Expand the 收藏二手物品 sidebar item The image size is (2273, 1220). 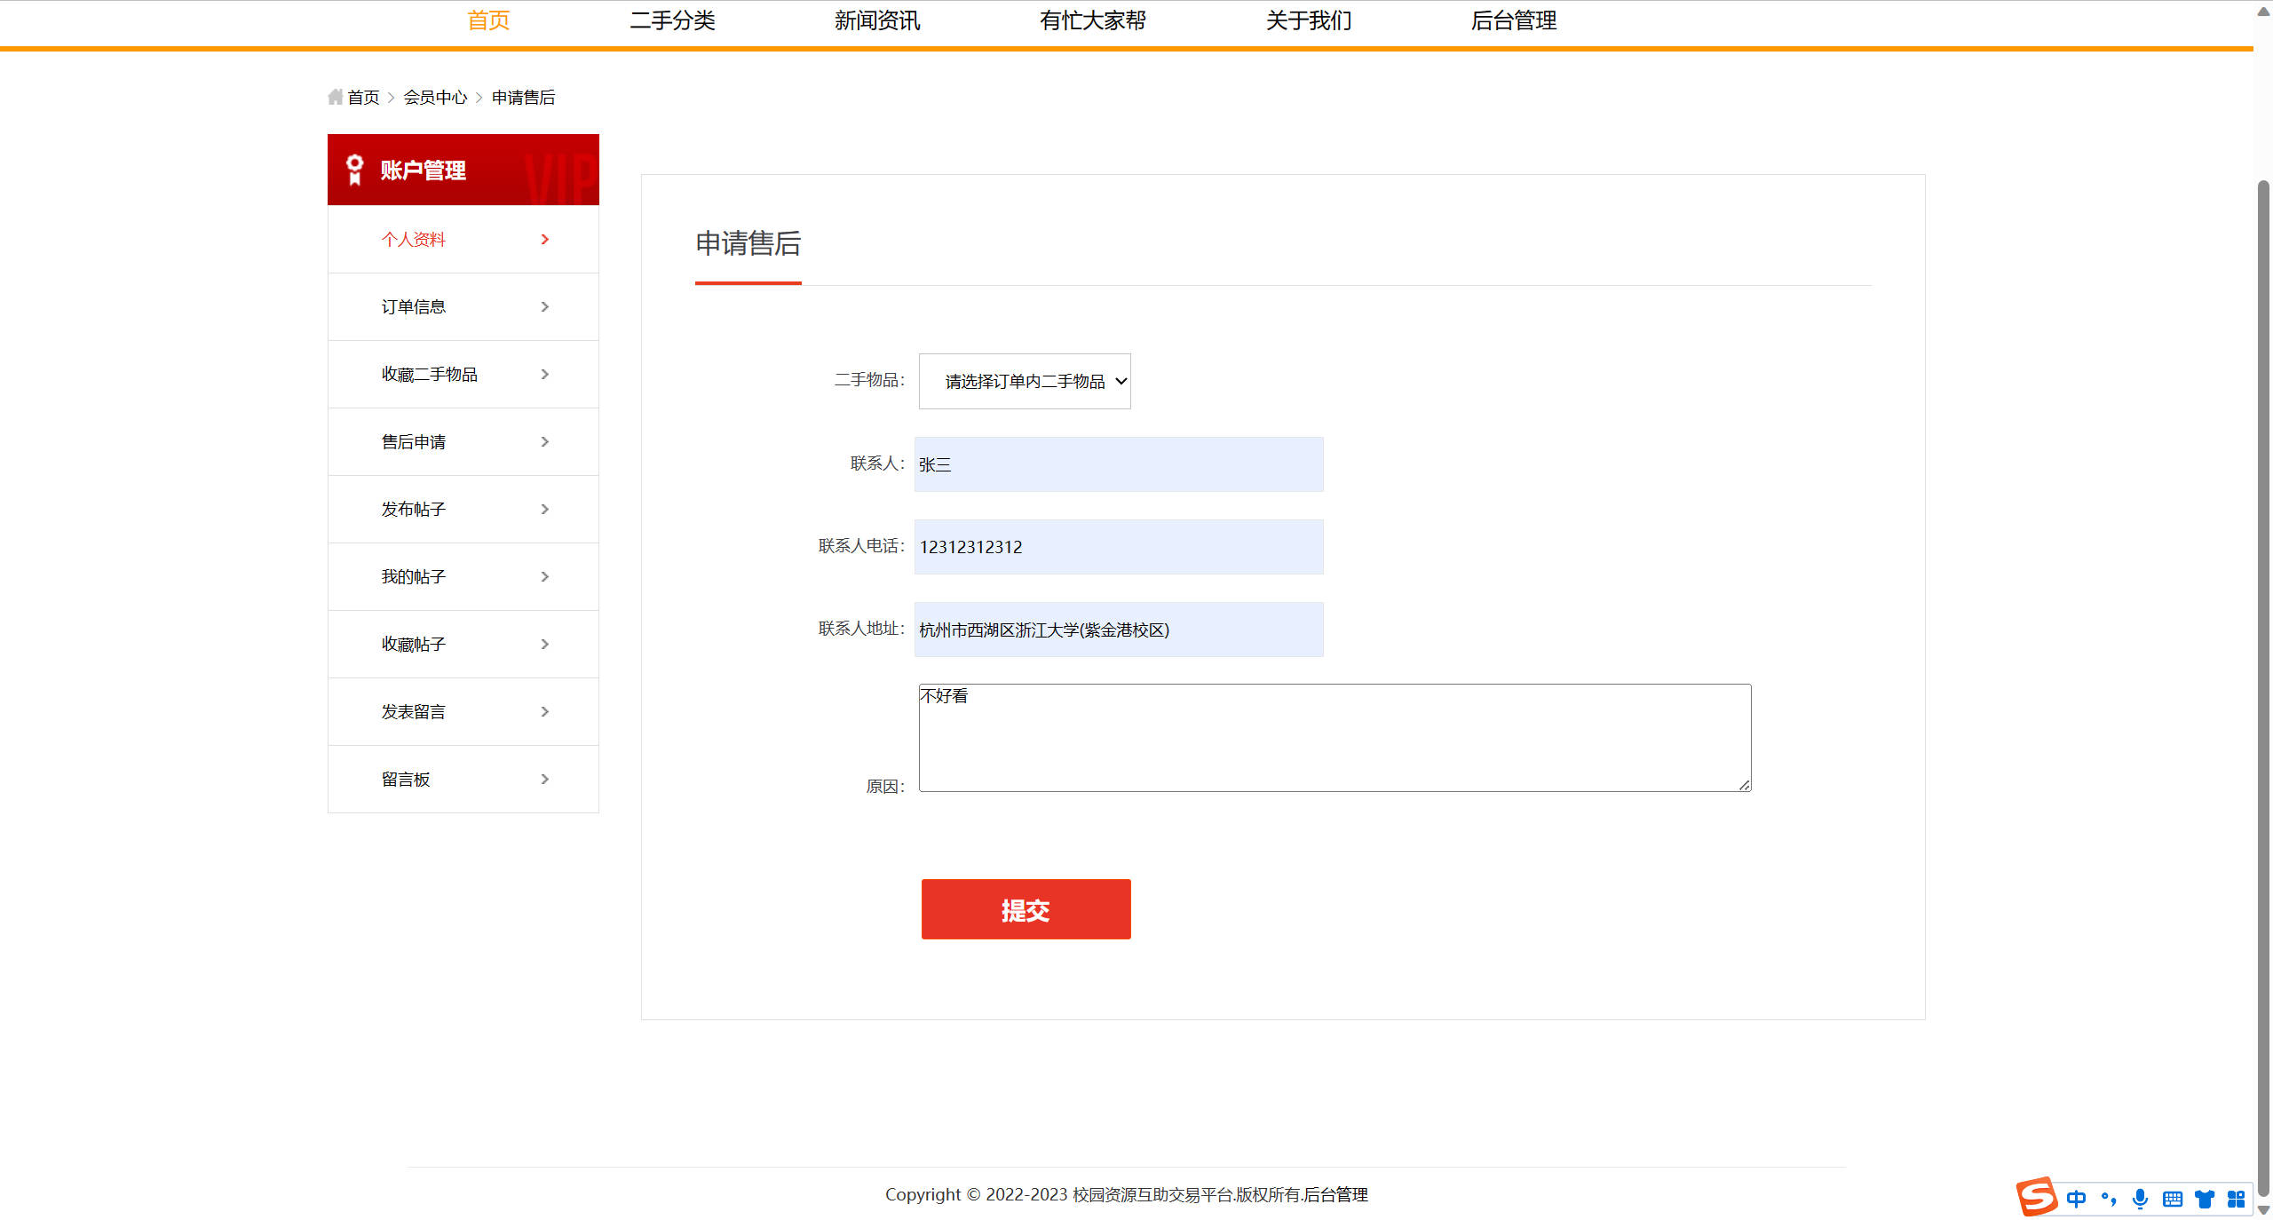click(544, 374)
